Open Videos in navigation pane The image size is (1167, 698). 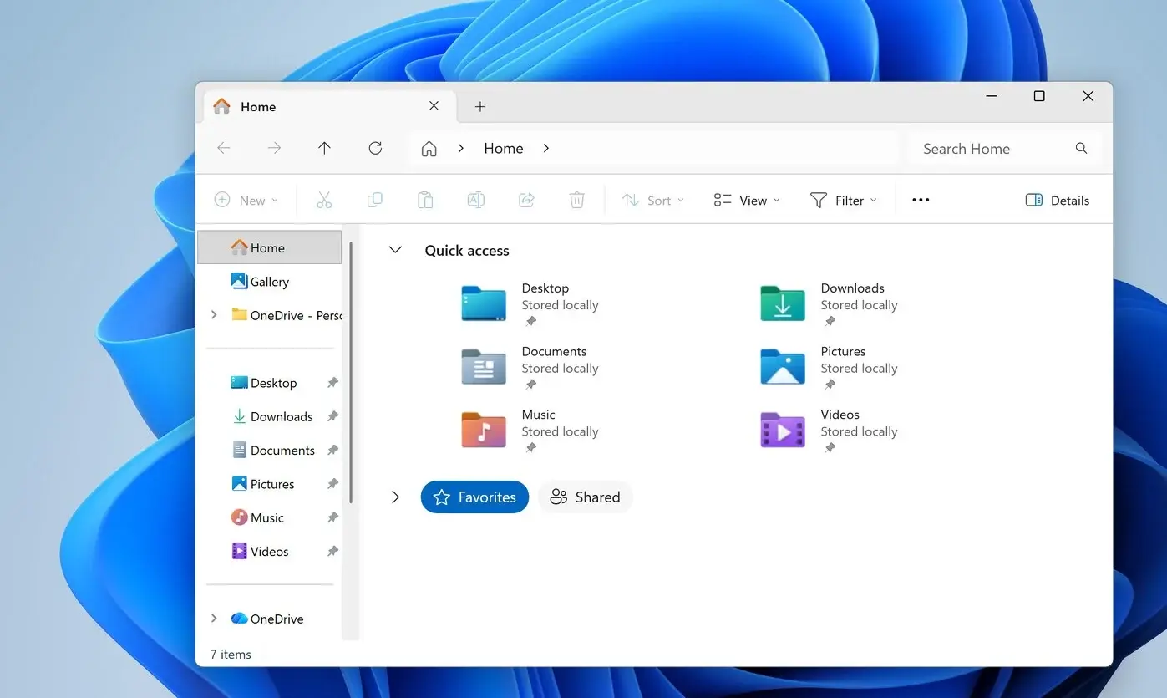click(x=270, y=551)
